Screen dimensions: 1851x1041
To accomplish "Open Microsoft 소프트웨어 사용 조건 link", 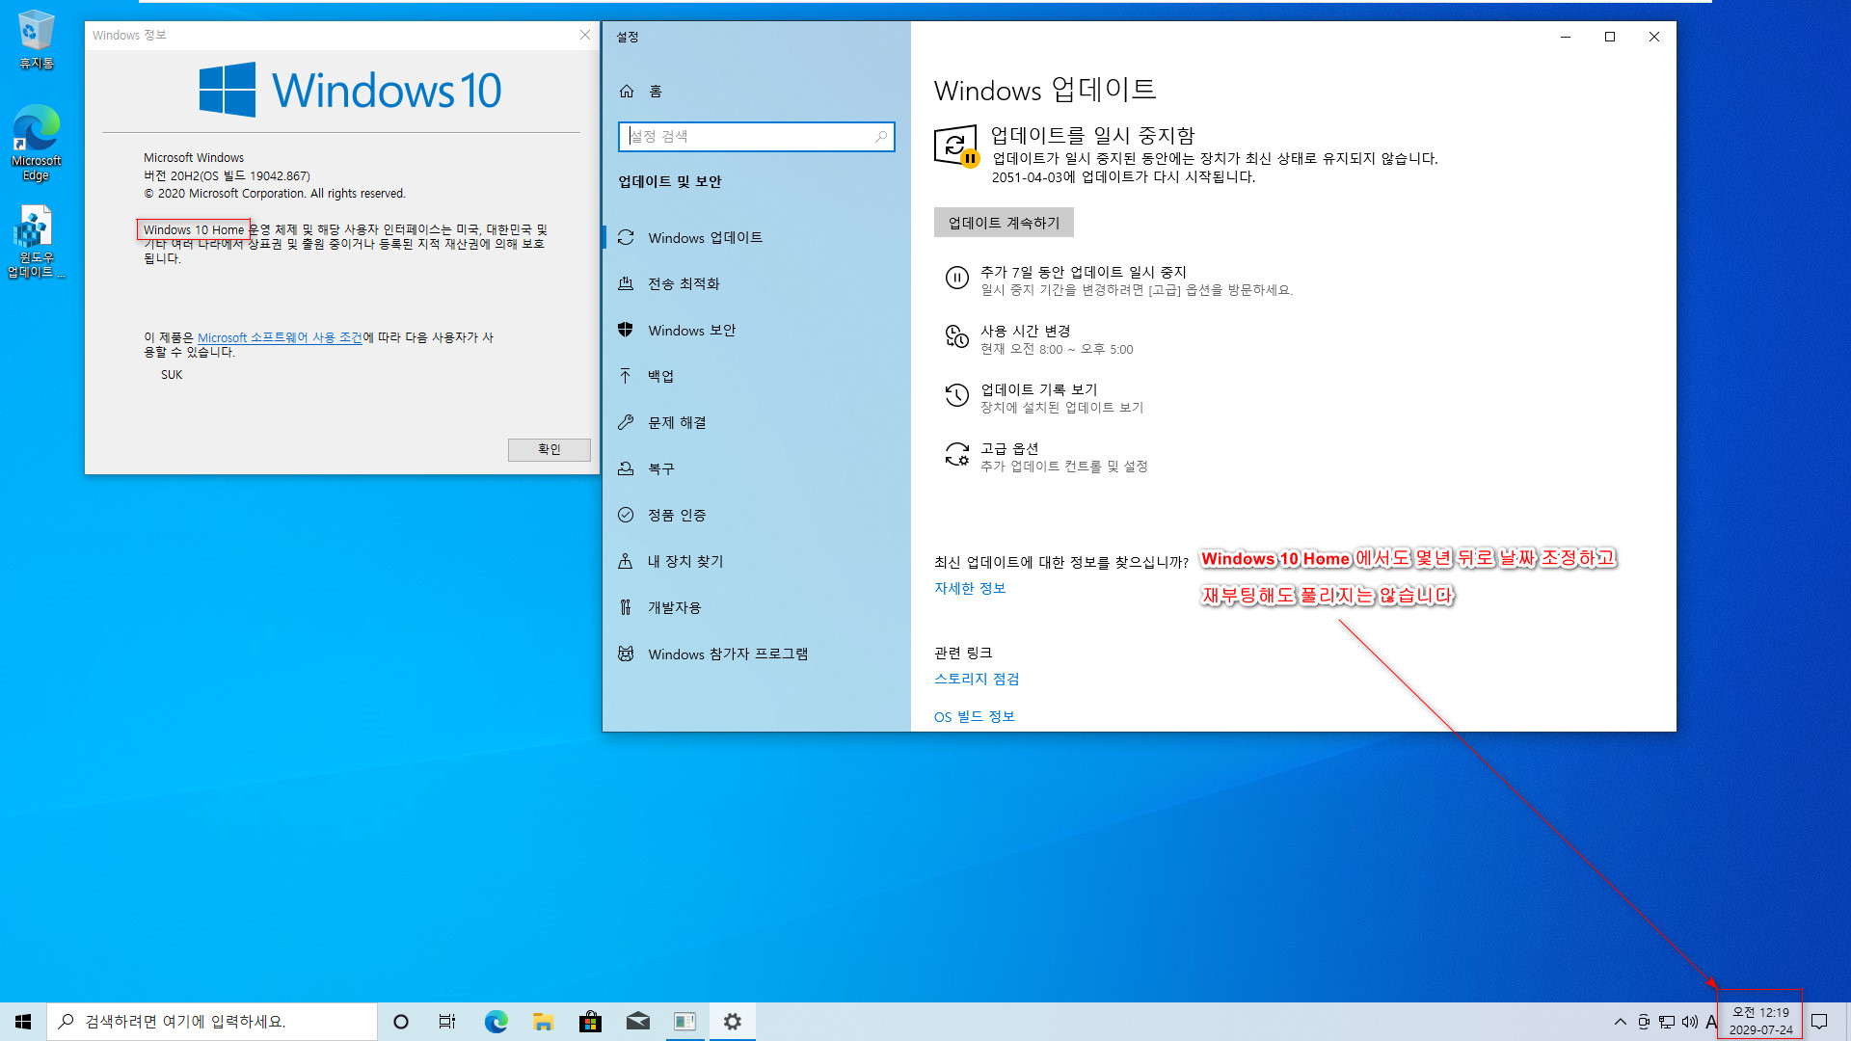I will point(280,338).
